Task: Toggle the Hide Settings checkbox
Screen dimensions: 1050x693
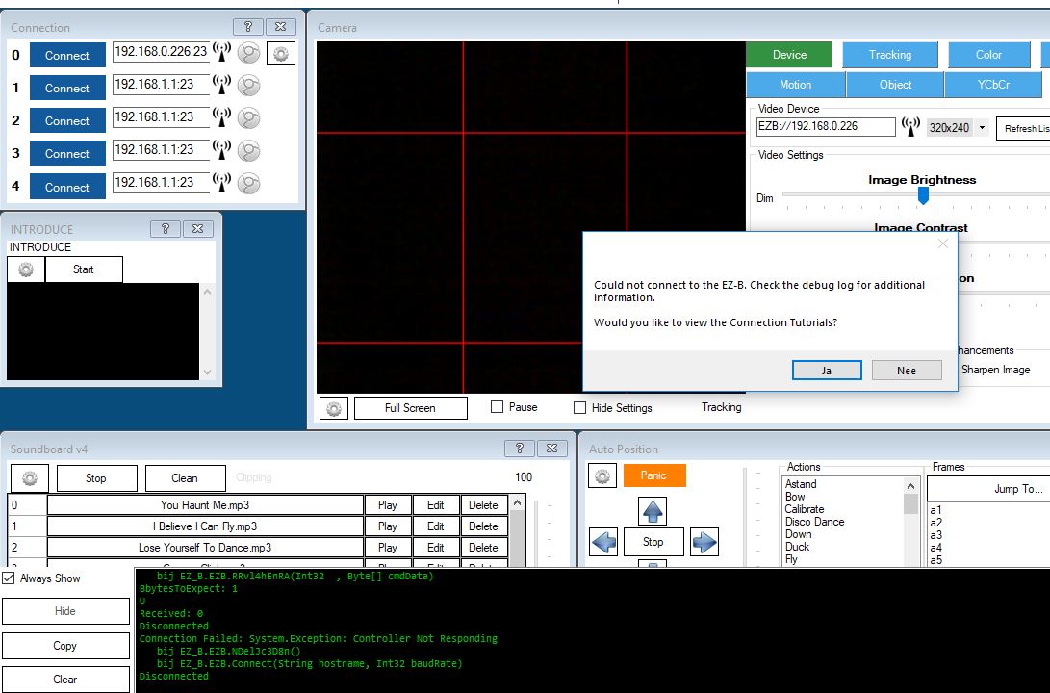Action: point(580,408)
